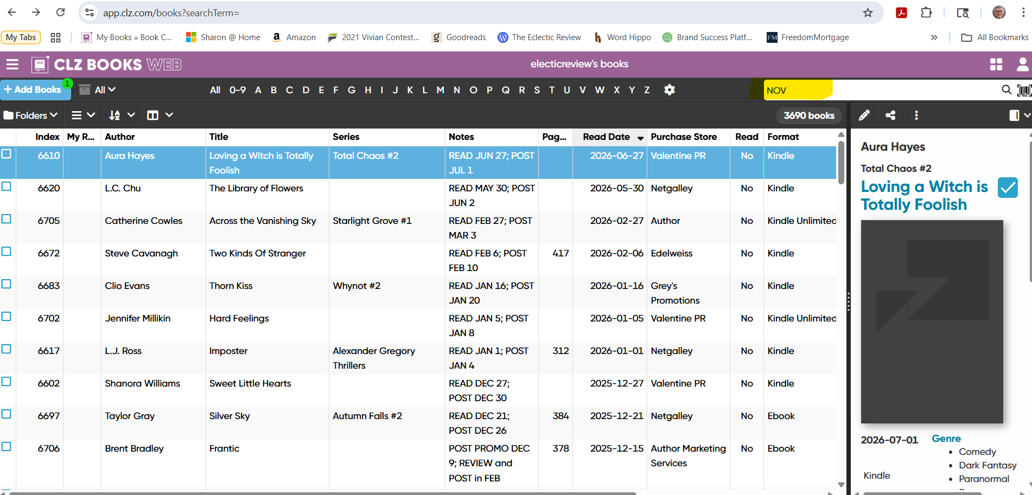Screen dimensions: 1032x495
Task: Click the barcode scanner icon
Action: pyautogui.click(x=1023, y=90)
